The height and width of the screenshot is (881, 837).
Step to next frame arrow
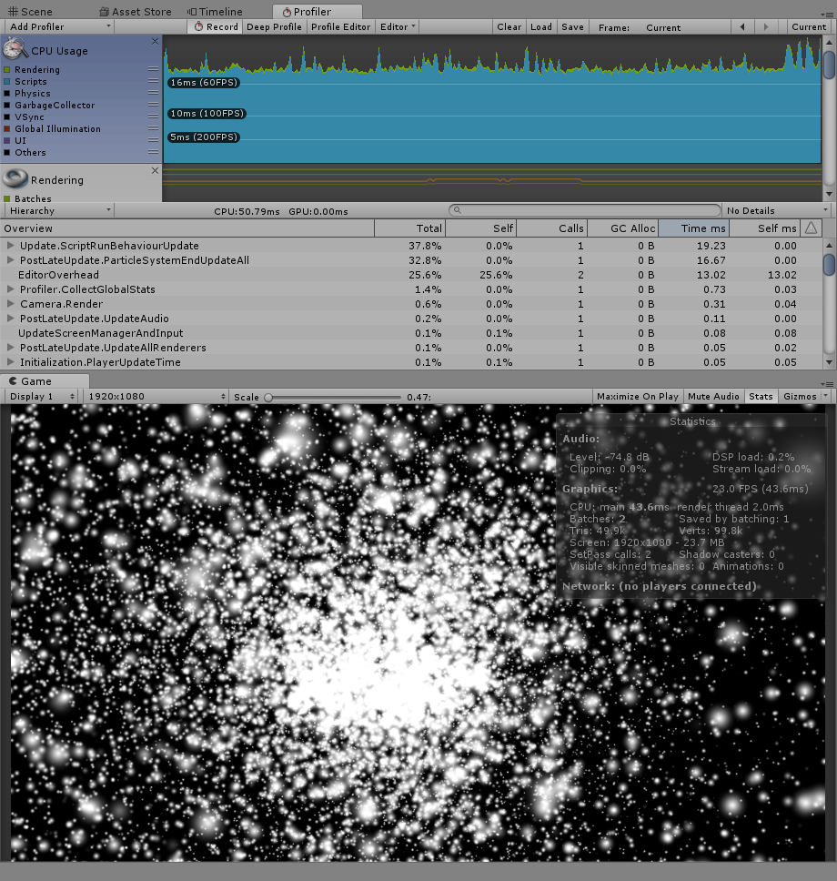[766, 27]
